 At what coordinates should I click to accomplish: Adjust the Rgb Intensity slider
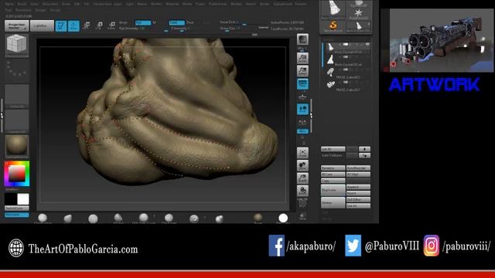click(x=143, y=29)
